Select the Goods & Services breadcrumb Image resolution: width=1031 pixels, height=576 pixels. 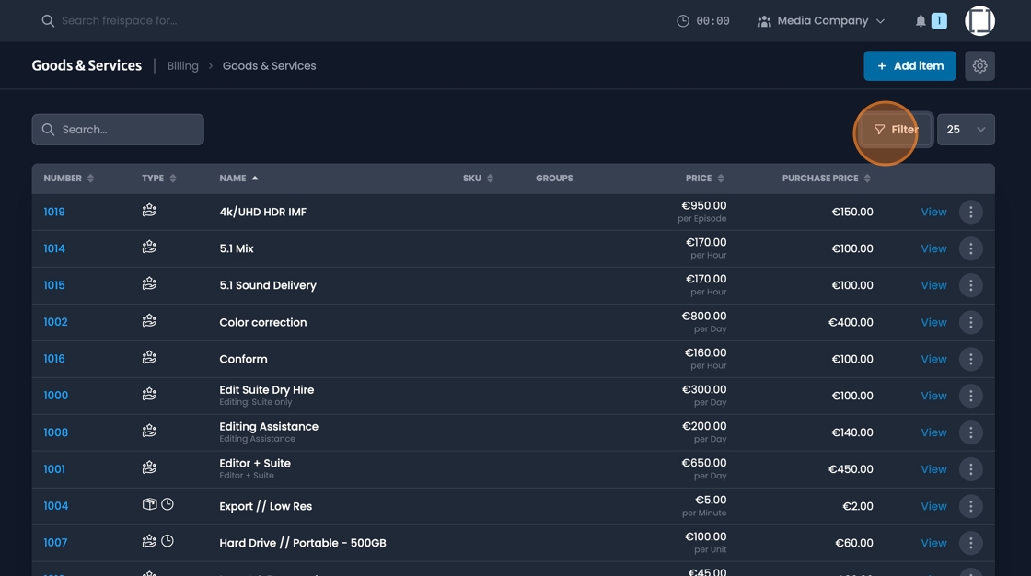269,65
